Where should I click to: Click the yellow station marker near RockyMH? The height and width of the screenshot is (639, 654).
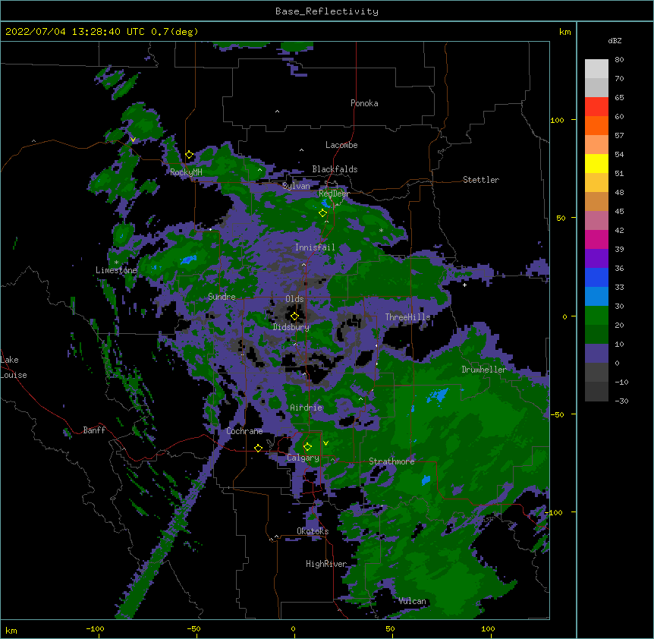click(189, 155)
